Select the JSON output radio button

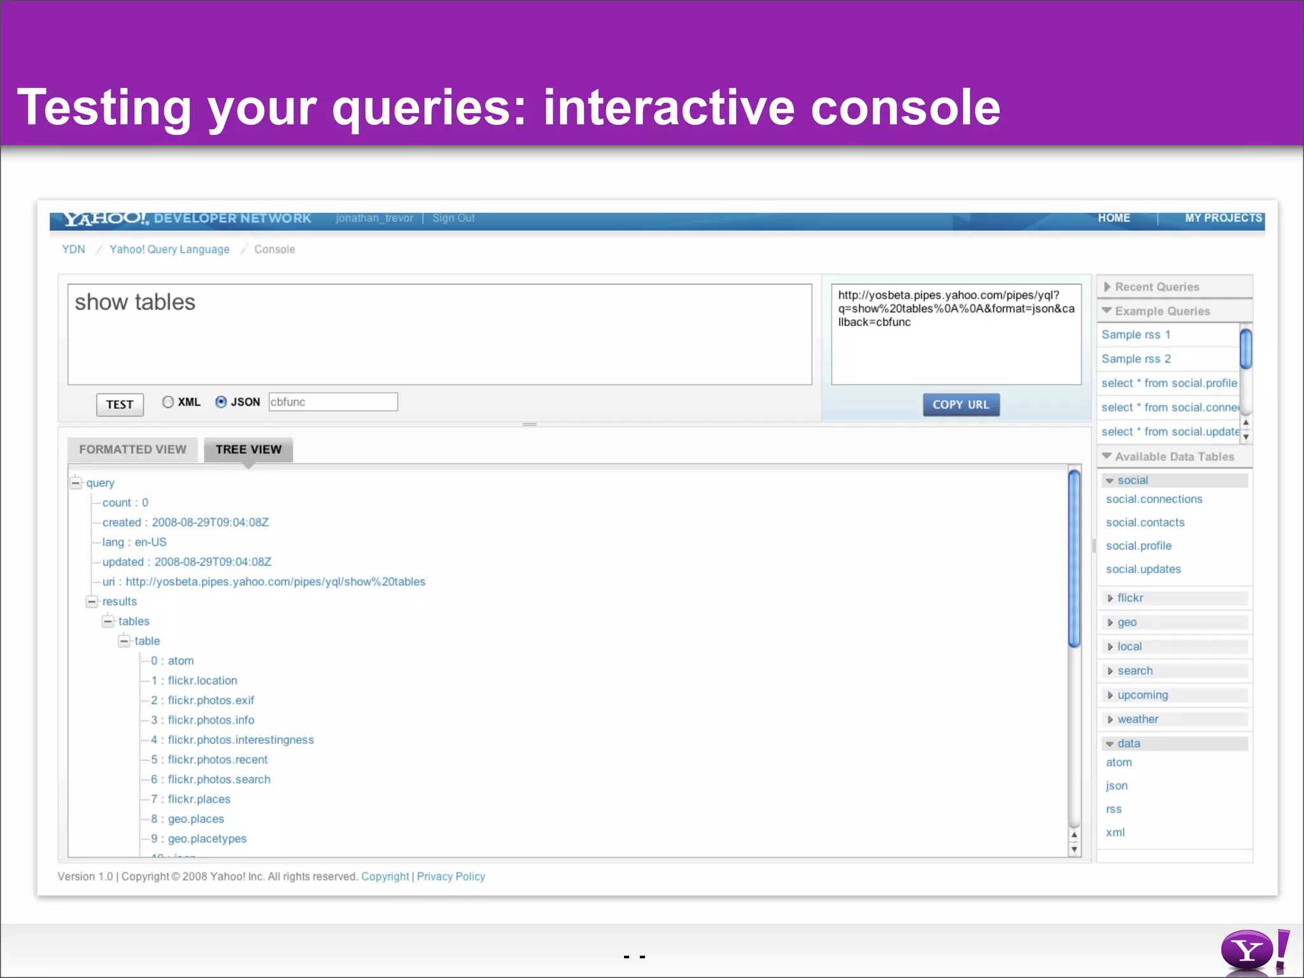point(221,402)
